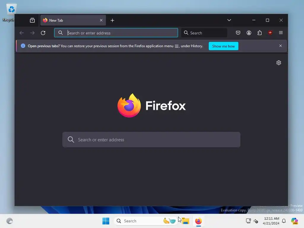This screenshot has width=304, height=228.
Task: Click the Windows taskbar Search box
Action: tap(145, 221)
